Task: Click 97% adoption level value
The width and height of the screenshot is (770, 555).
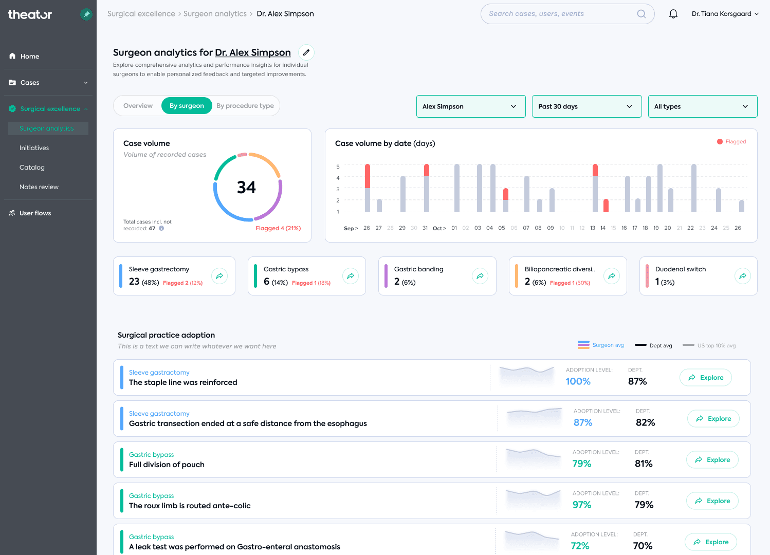Action: coord(582,505)
